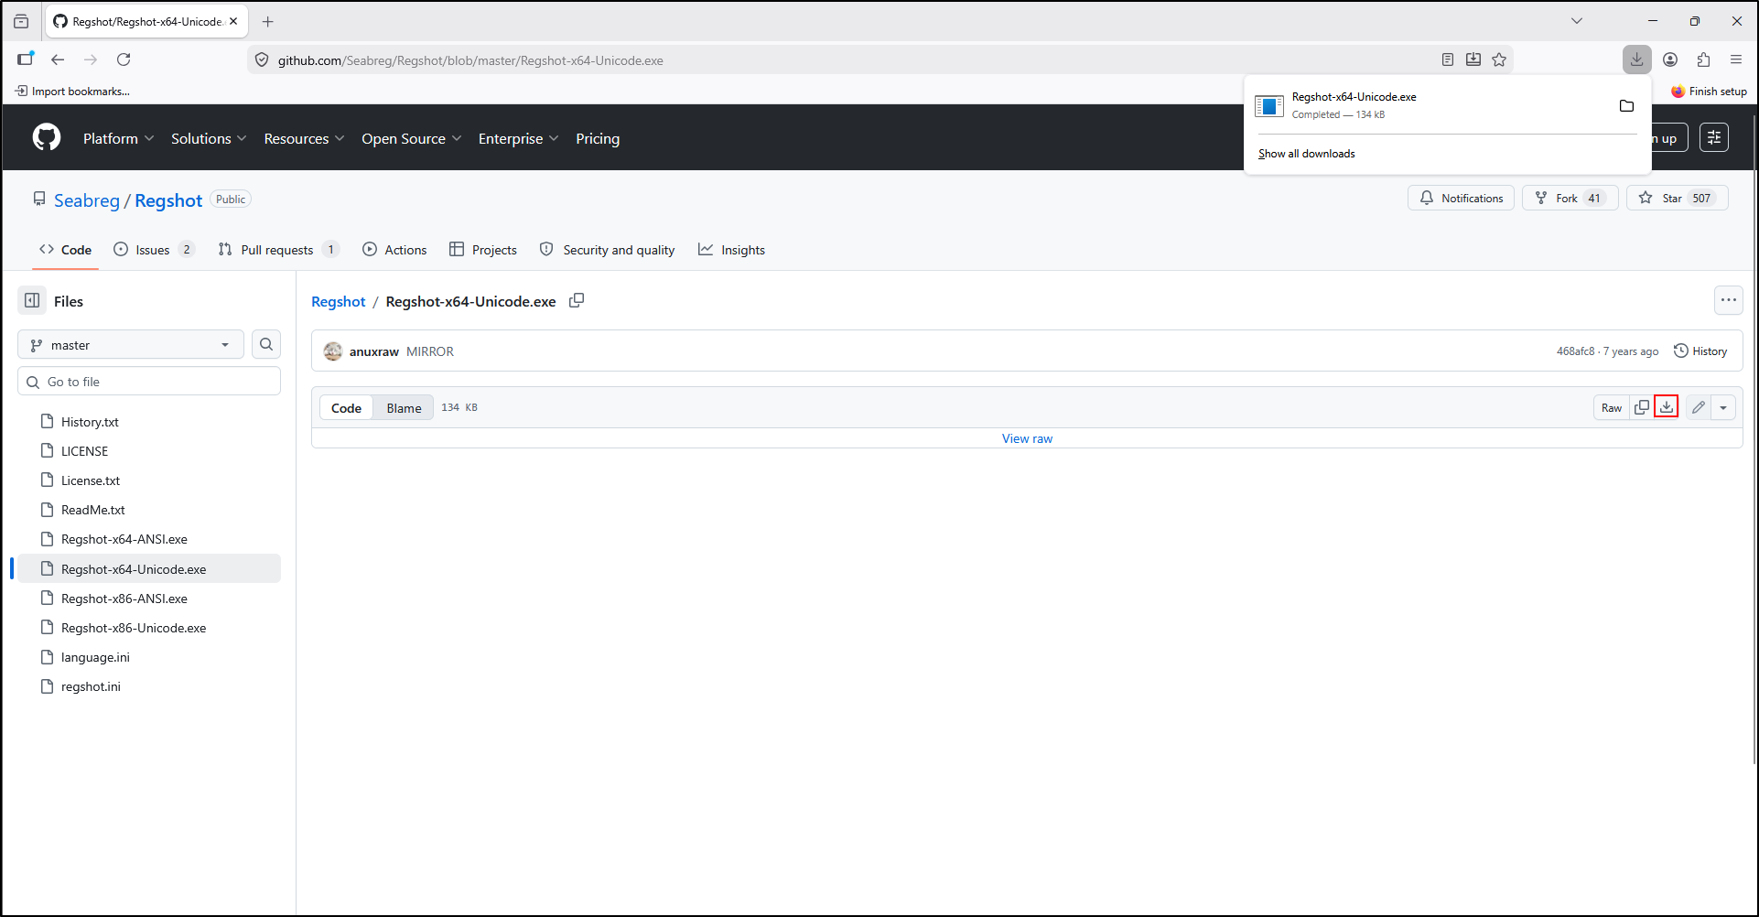Fork the repository using Fork button

point(1570,198)
